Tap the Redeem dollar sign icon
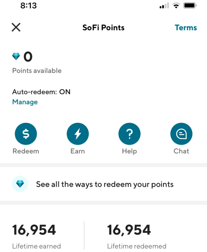This screenshot has height=252, width=207. click(x=26, y=134)
